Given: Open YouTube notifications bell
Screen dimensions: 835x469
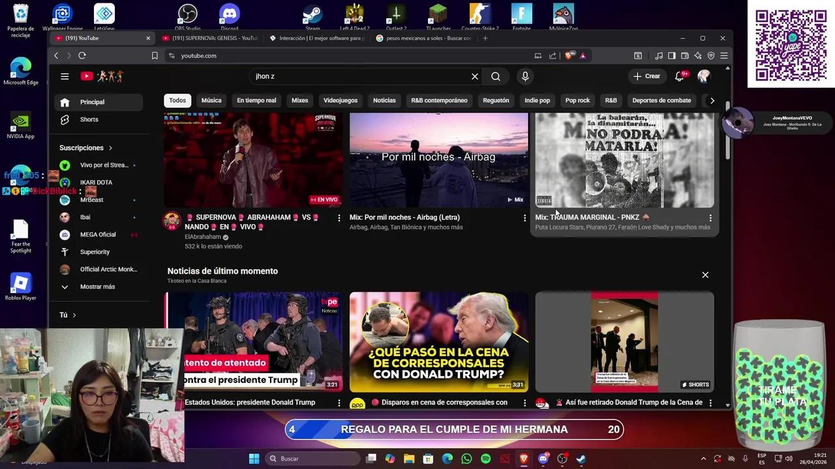Looking at the screenshot, I should pyautogui.click(x=679, y=76).
